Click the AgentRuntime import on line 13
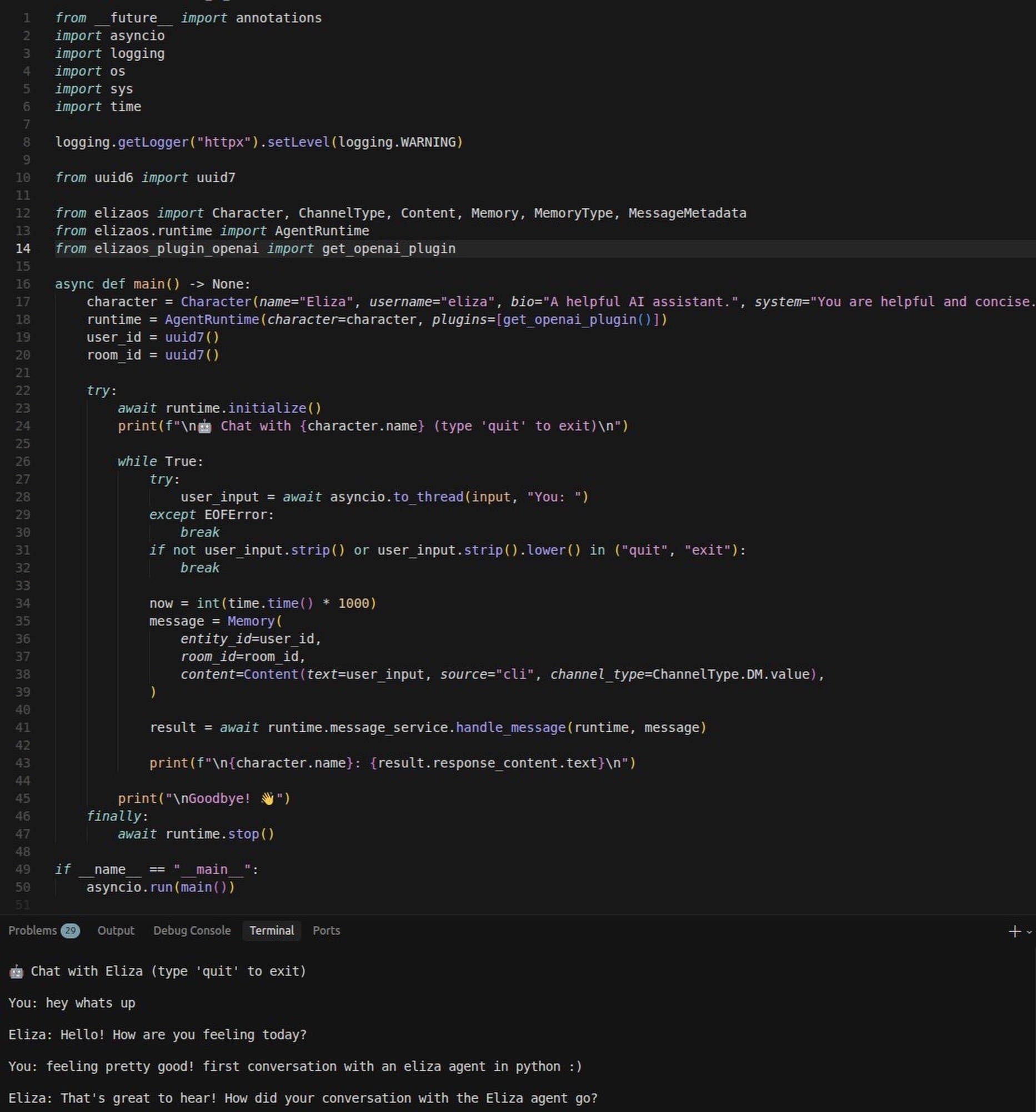The width and height of the screenshot is (1036, 1112). point(321,231)
